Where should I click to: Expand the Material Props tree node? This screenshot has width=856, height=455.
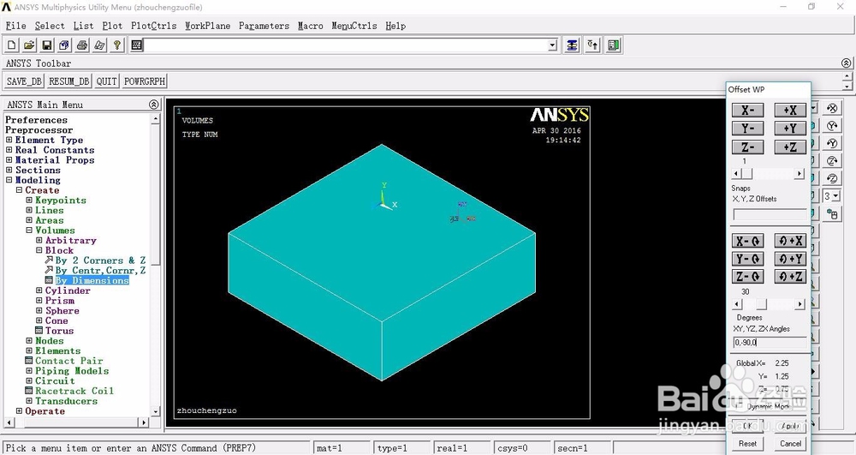[9, 160]
